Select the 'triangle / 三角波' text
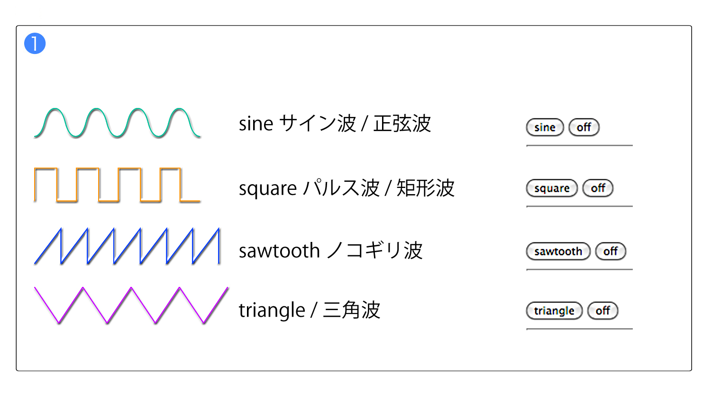 pos(310,310)
